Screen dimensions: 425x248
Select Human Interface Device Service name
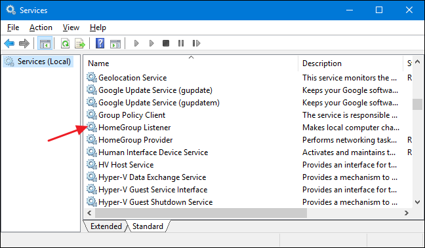[x=153, y=152]
